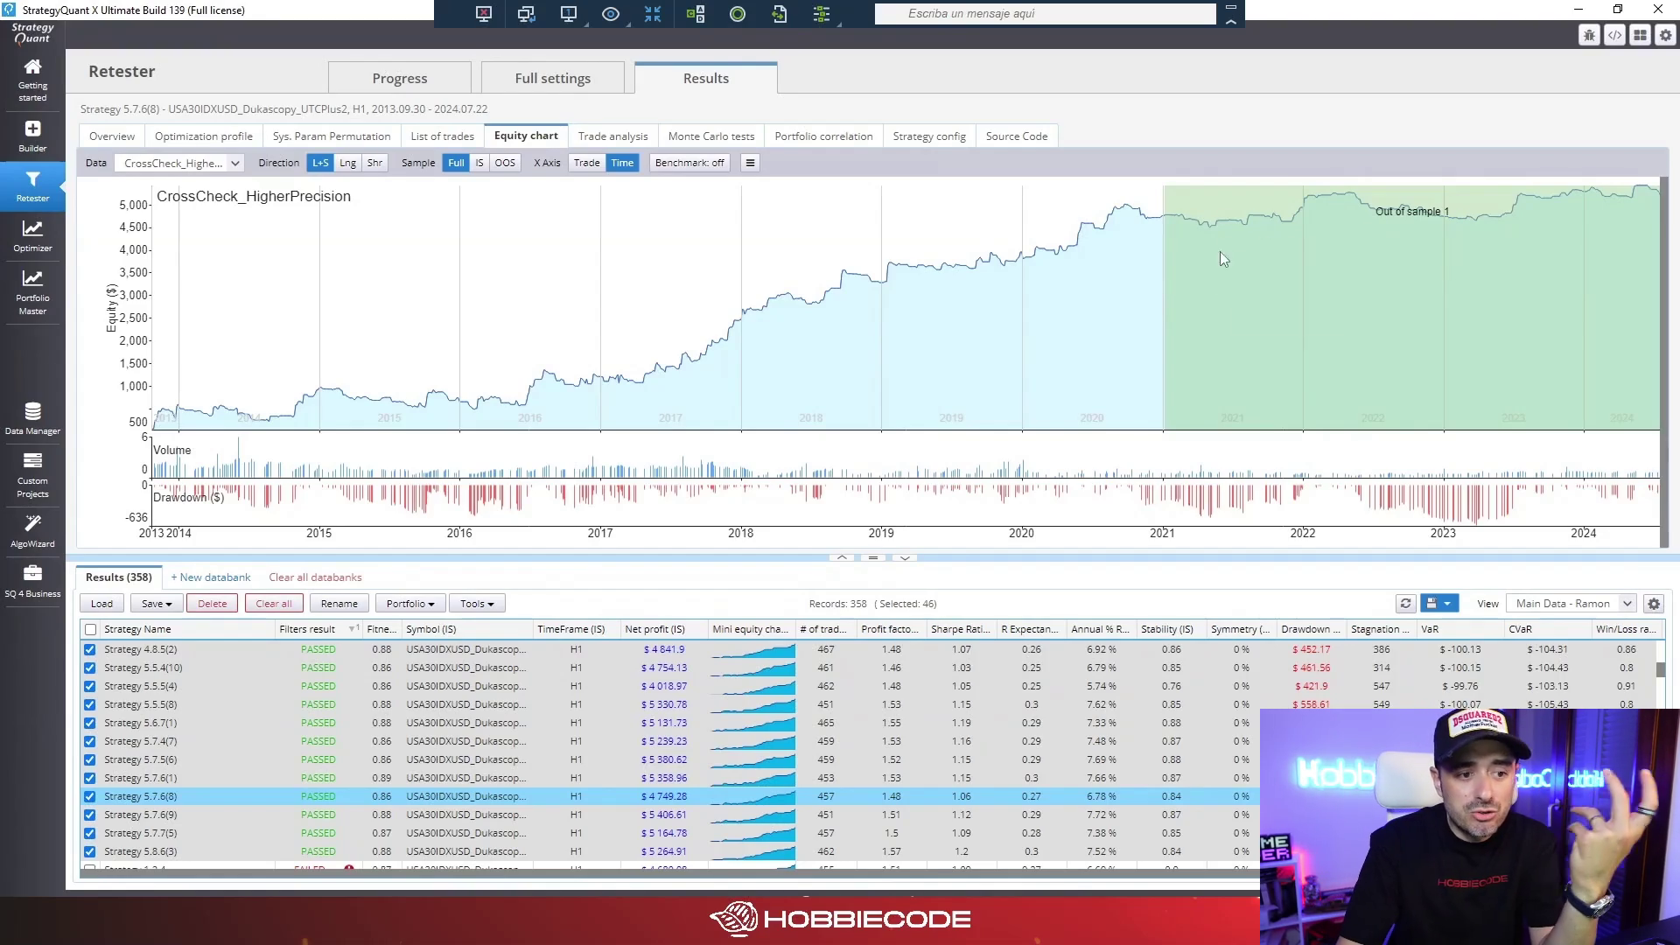1680x945 pixels.
Task: Click the Delete button
Action: [212, 604]
